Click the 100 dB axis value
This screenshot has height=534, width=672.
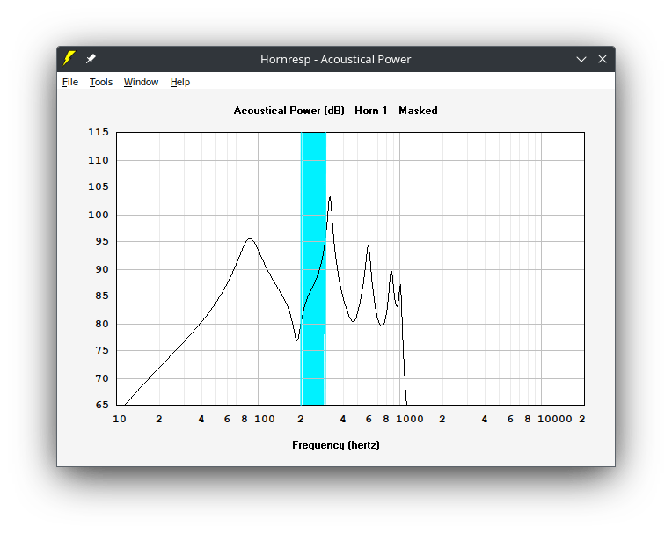tap(99, 215)
